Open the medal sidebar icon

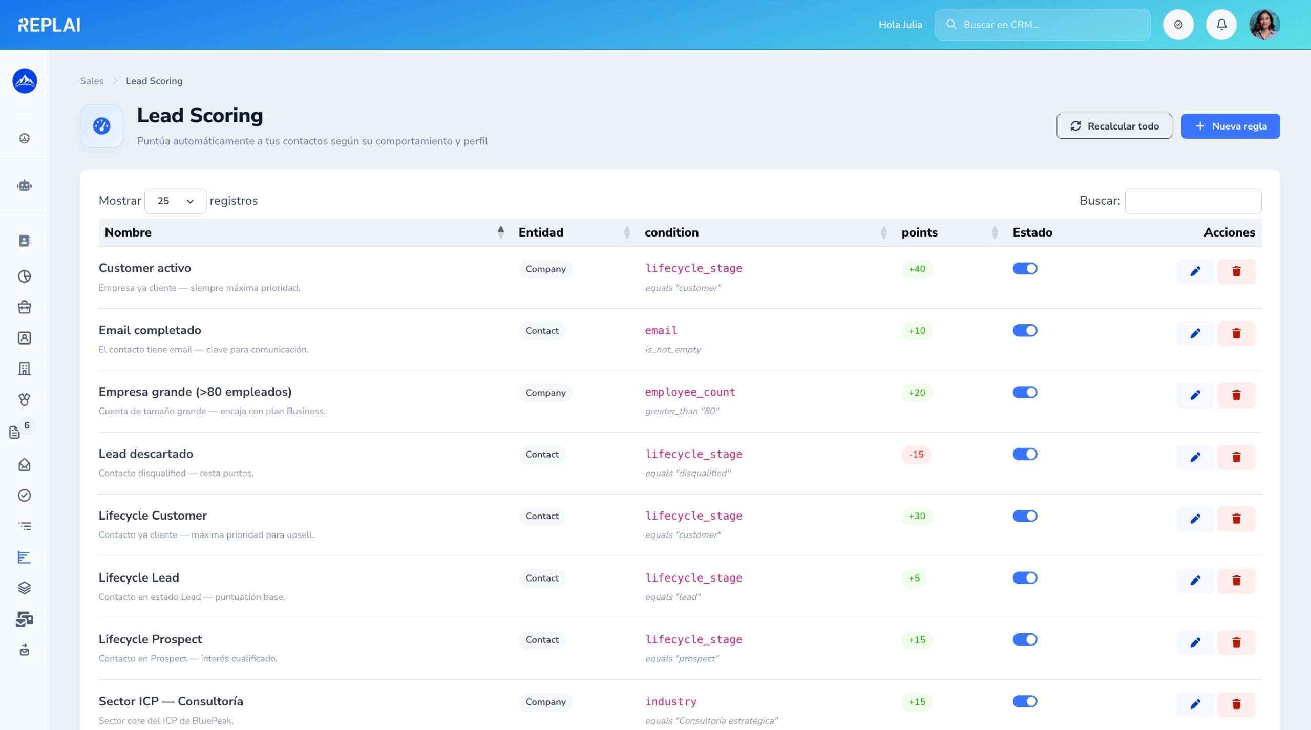25,399
